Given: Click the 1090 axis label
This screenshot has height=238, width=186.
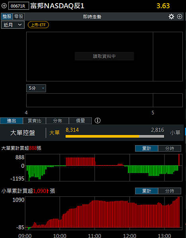Looking at the screenshot, I should (x=18, y=200).
